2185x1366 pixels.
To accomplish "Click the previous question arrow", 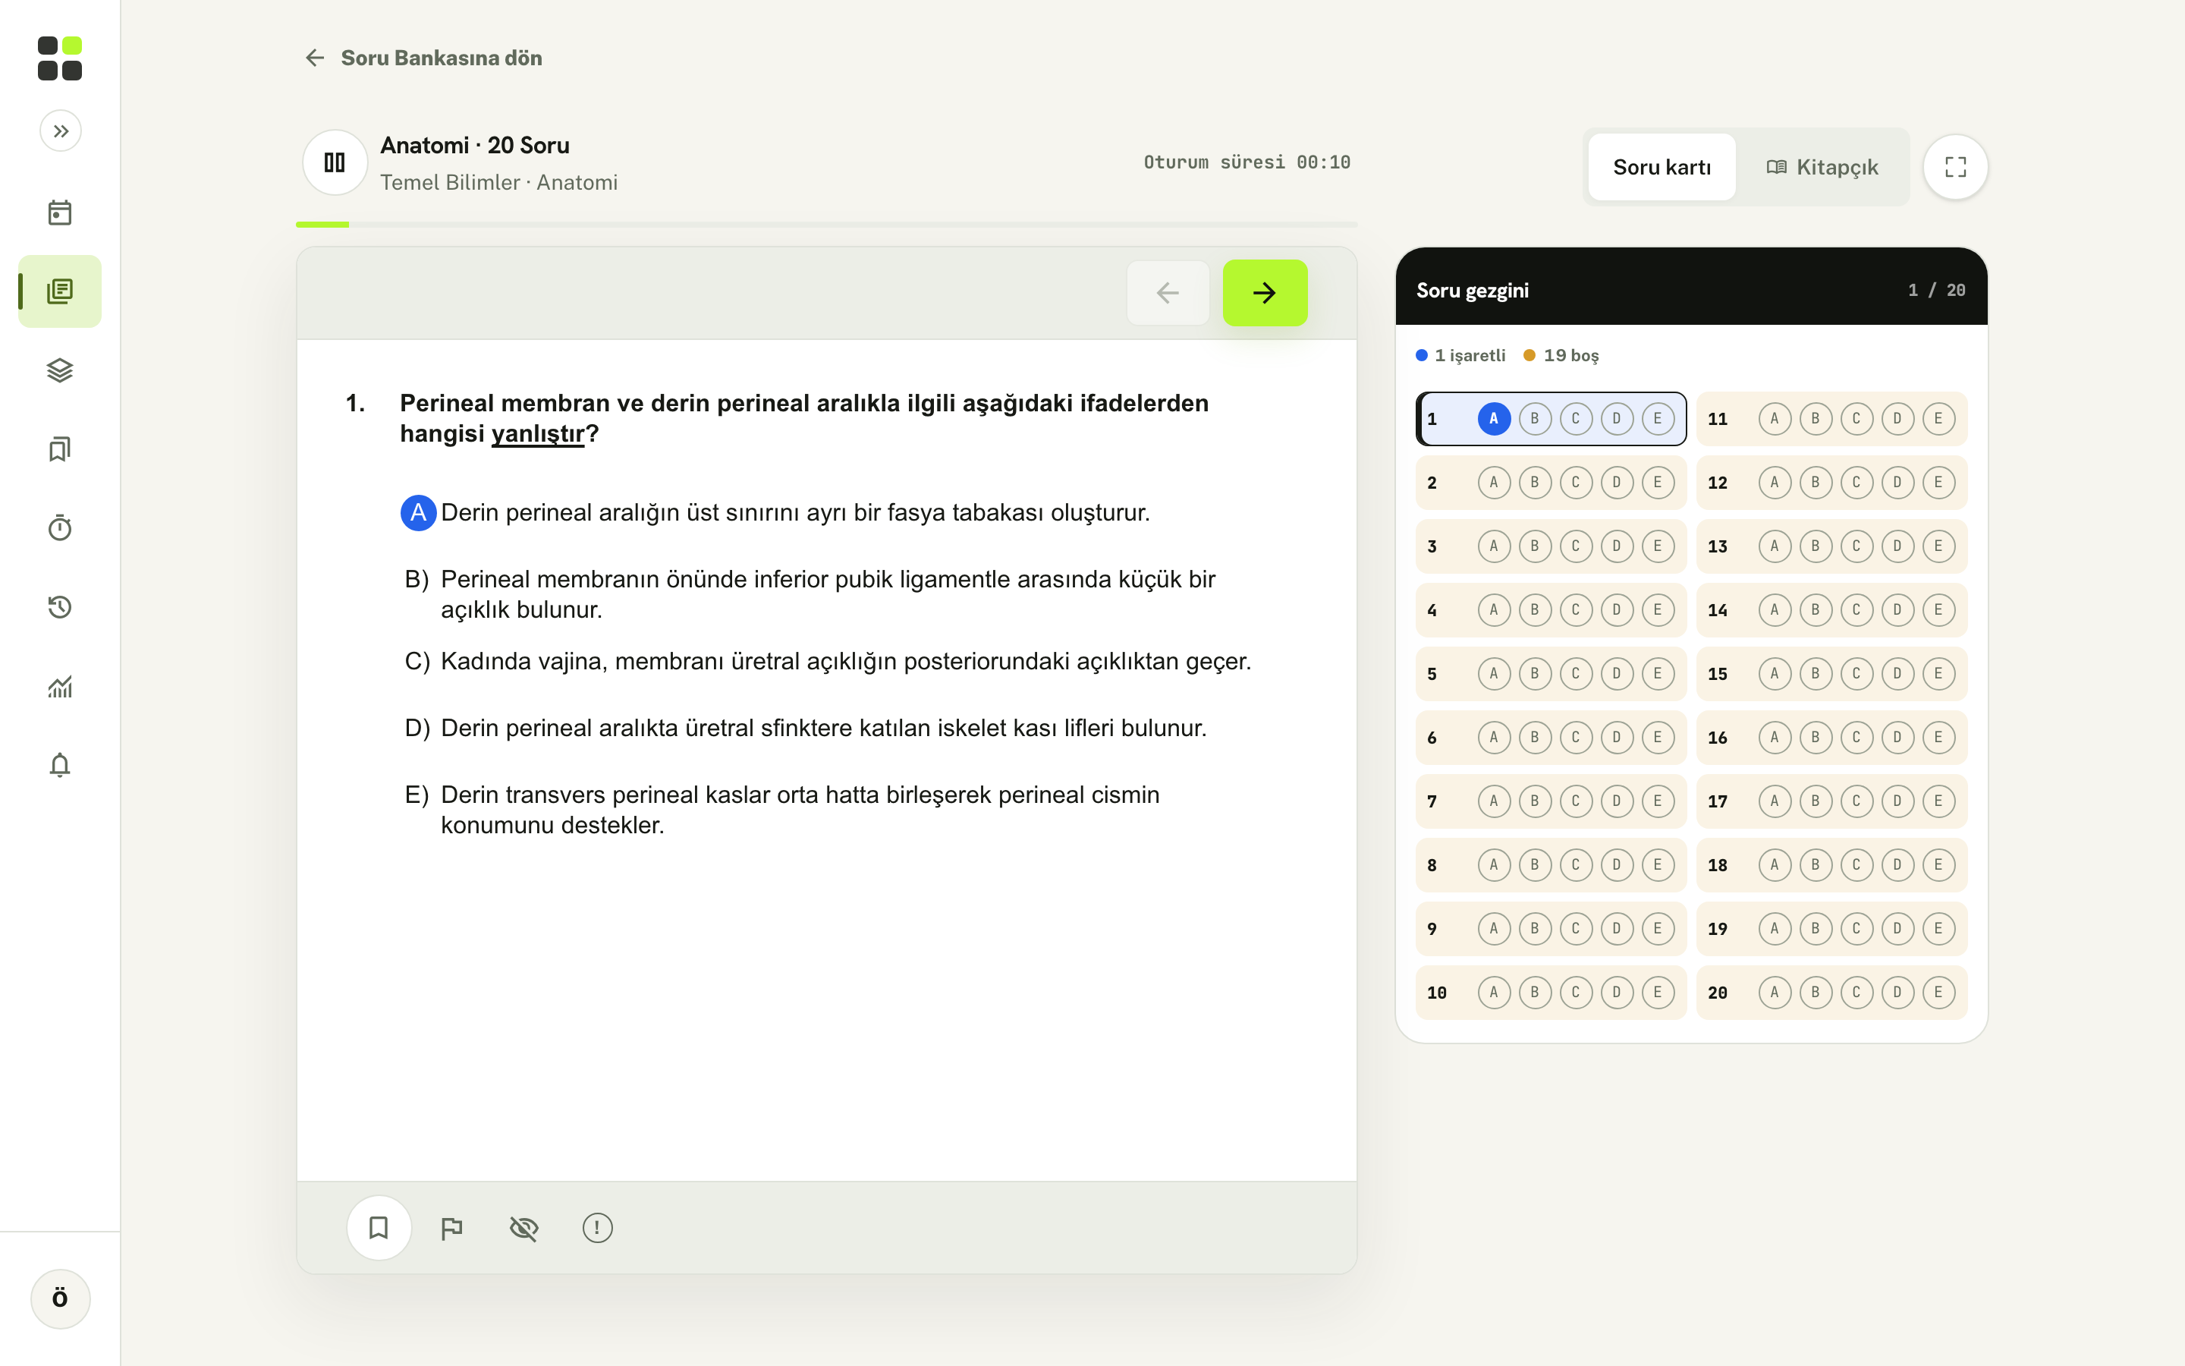I will tap(1168, 293).
